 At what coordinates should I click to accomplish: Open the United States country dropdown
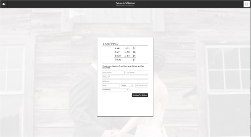116,90
